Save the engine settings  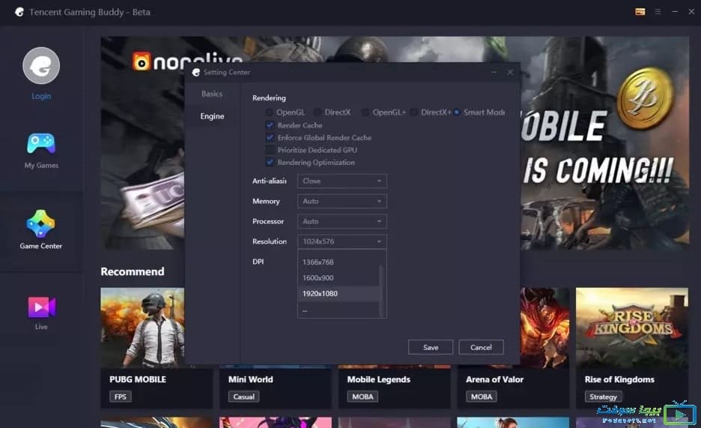431,348
